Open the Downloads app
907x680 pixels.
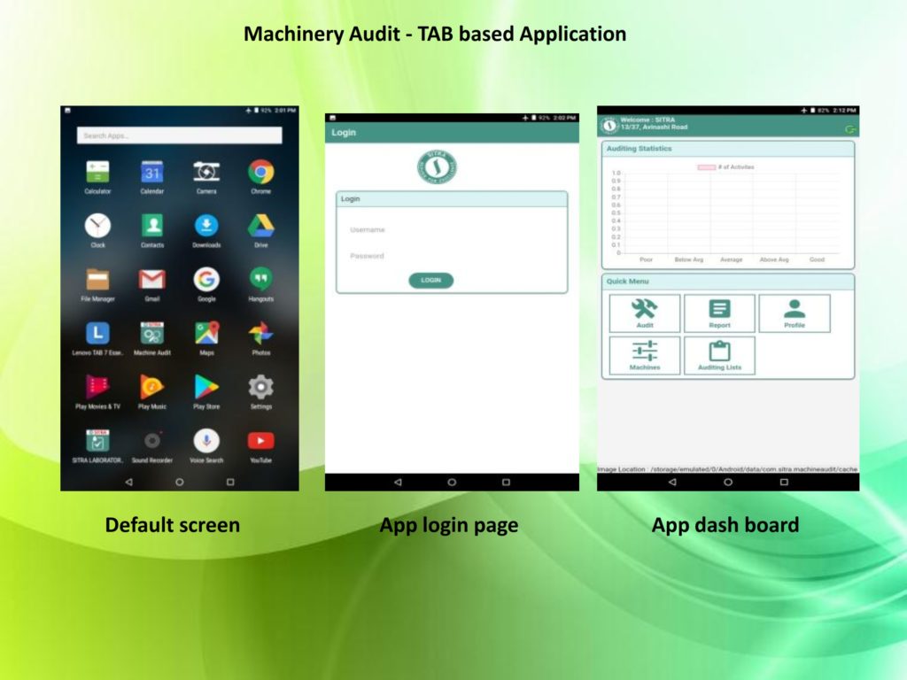pyautogui.click(x=206, y=226)
